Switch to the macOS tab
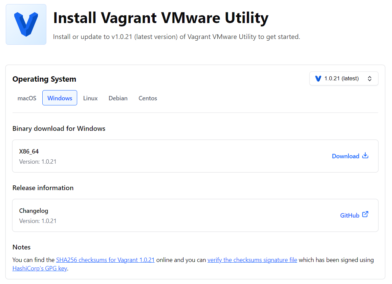 [27, 98]
